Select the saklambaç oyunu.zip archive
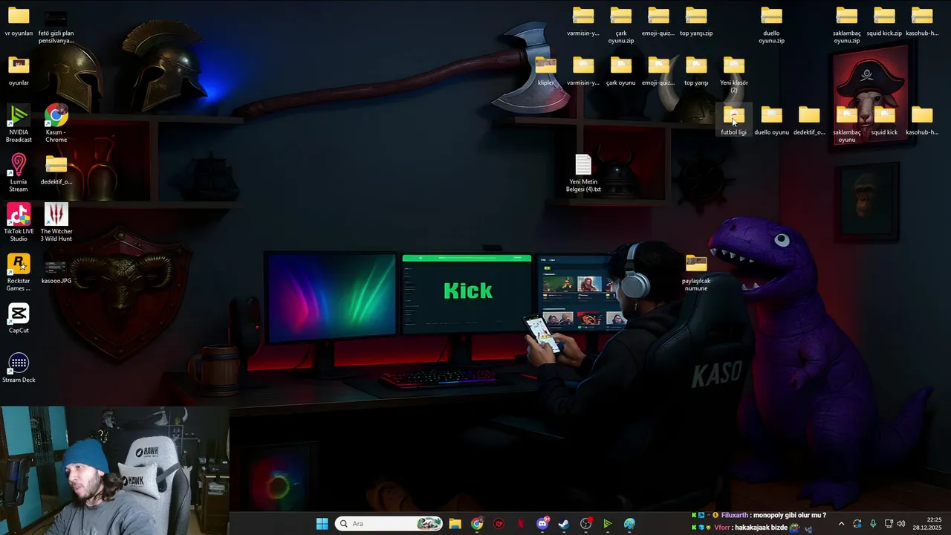Image resolution: width=951 pixels, height=535 pixels. pos(847,25)
